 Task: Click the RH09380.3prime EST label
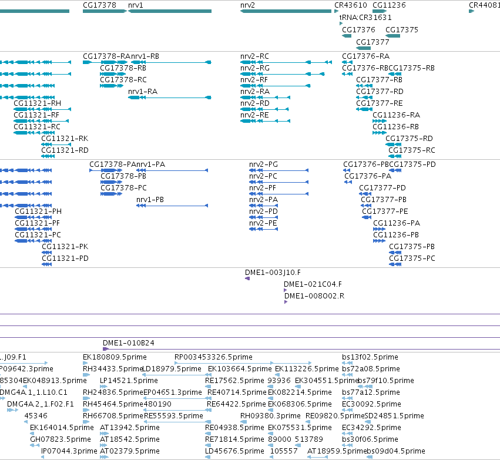tap(270, 416)
